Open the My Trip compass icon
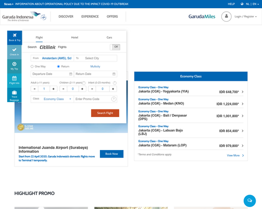262x209 pixels. (15, 64)
